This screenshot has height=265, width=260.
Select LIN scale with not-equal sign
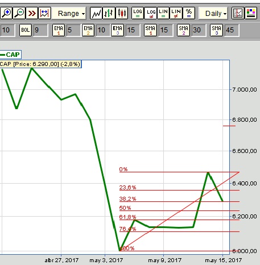click(176, 13)
